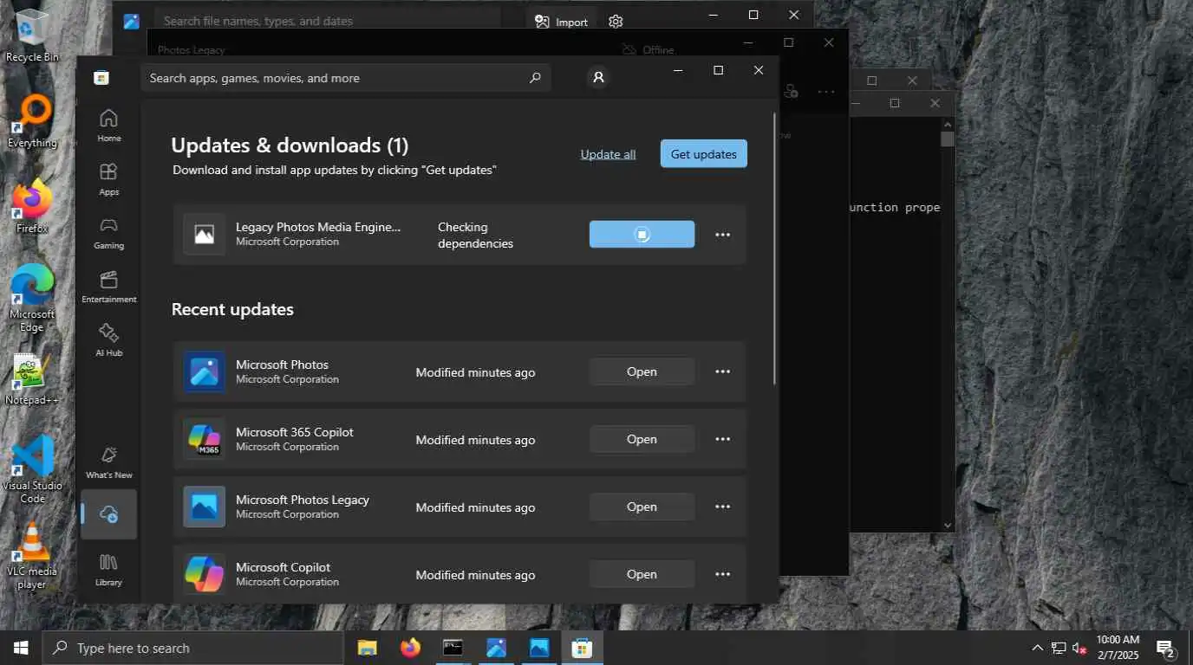Open What's New in Store sidebar
Viewport: 1193px width, 665px height.
(108, 462)
